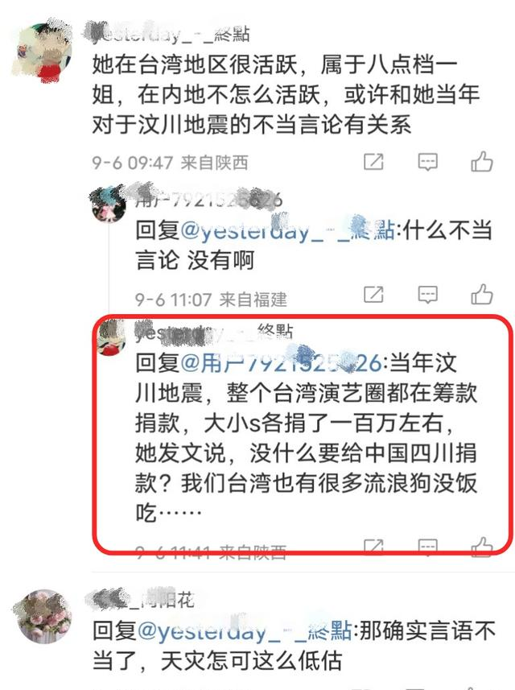Tap the comment text 她在台湾地区很活跃
This screenshot has width=515, height=690.
click(x=196, y=64)
